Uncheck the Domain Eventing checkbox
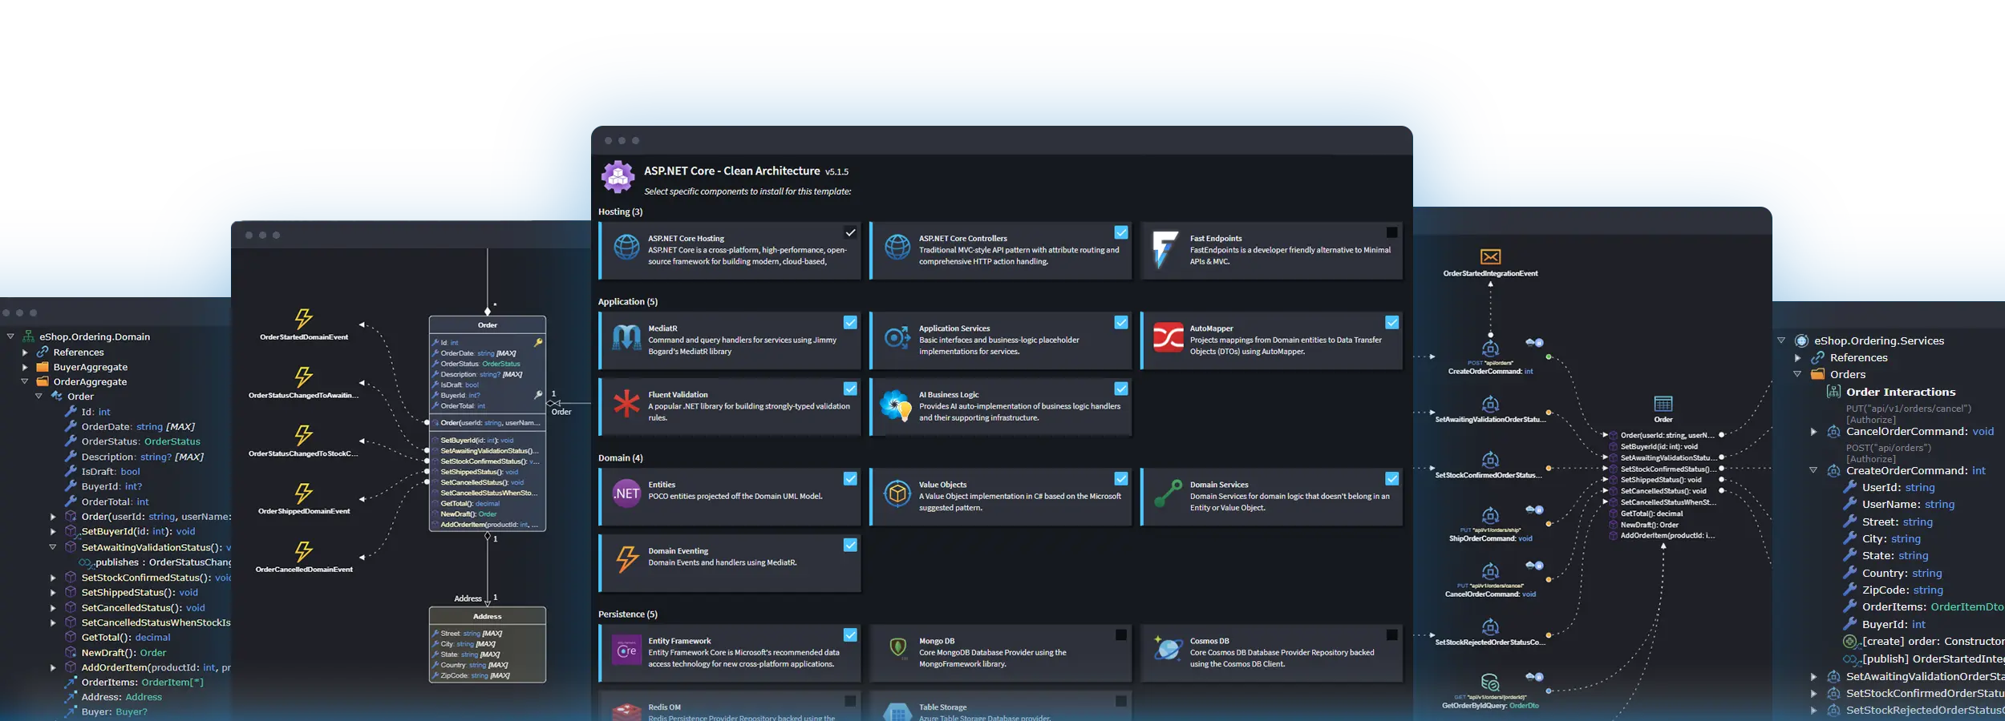This screenshot has height=721, width=2005. click(x=849, y=545)
